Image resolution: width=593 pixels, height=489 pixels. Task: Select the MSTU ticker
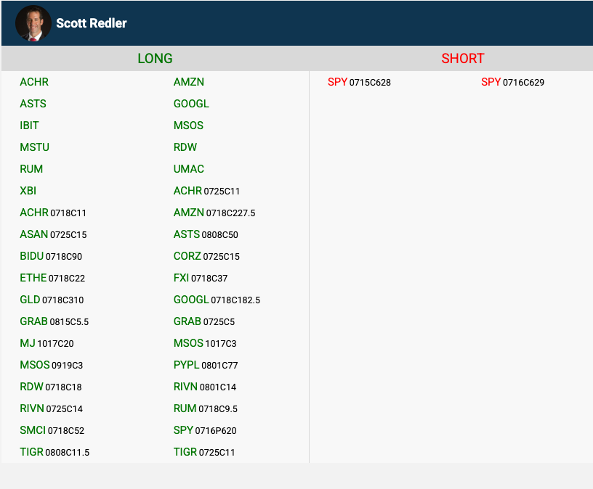35,147
